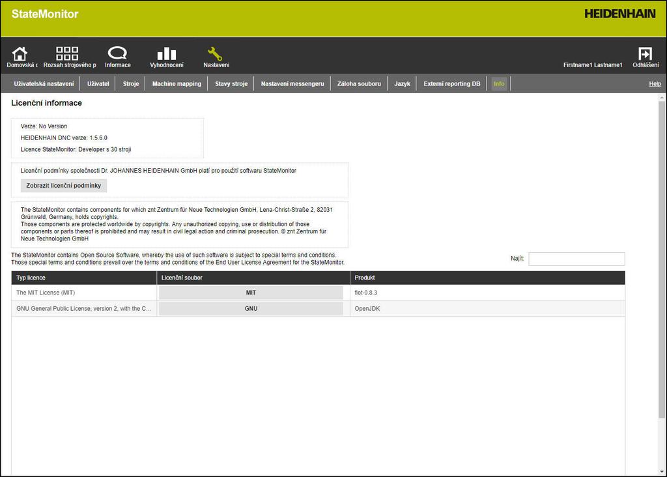Open the Nastavení wrench icon

point(215,53)
